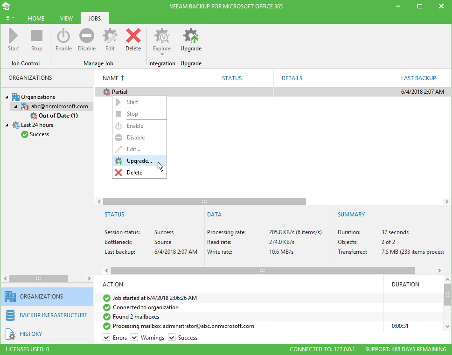Click the History document icon
The image size is (452, 355).
[x=10, y=334]
